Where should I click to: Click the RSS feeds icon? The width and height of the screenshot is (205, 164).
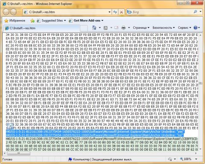coord(105,28)
